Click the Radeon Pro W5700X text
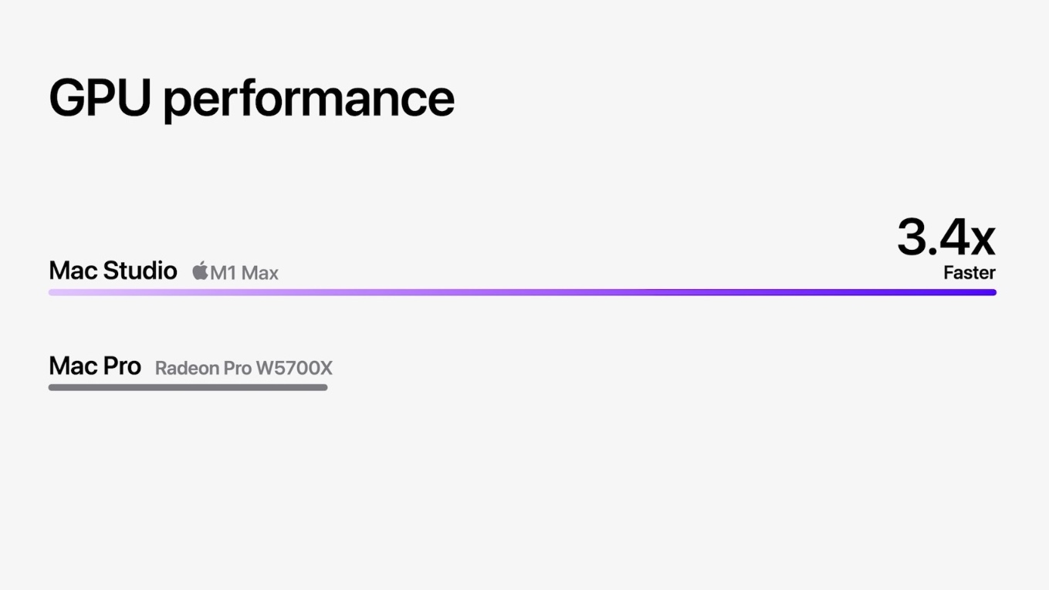 [x=244, y=368]
